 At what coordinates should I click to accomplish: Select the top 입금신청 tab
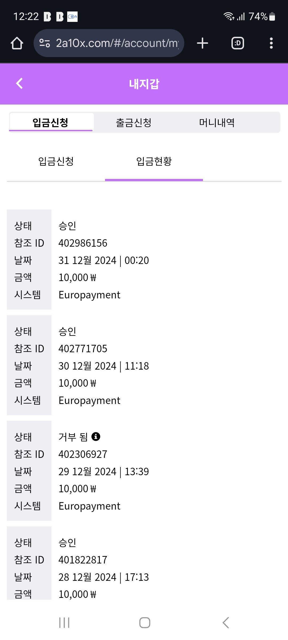point(51,123)
